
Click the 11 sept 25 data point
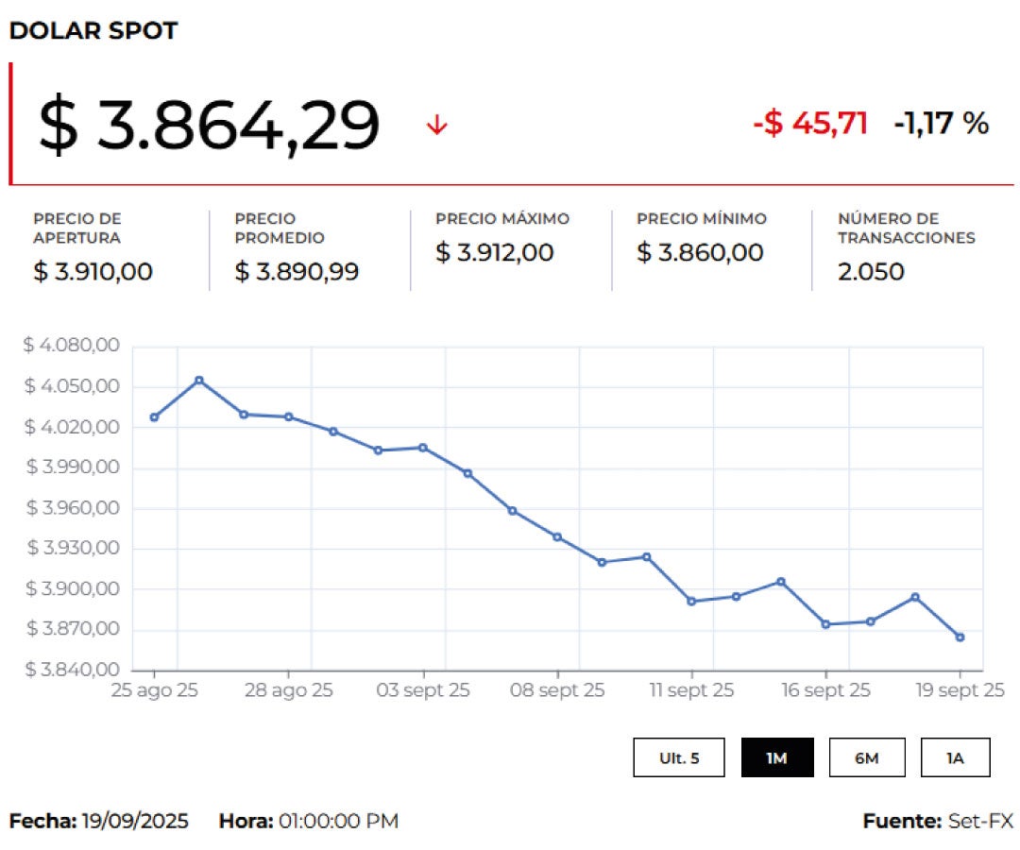(691, 602)
